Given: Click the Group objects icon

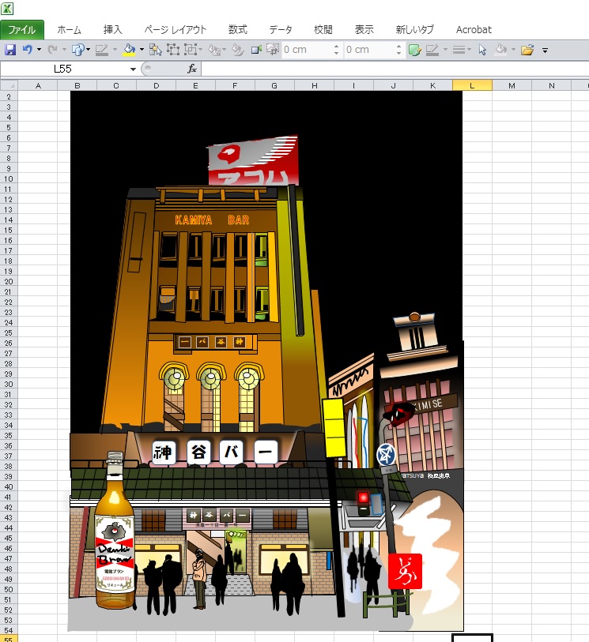Looking at the screenshot, I should click(173, 50).
